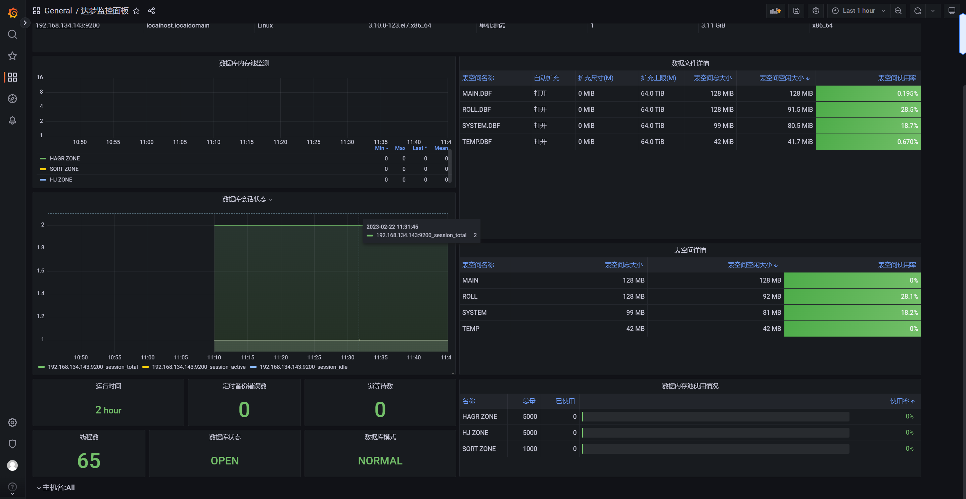Open the 数据内存池使用情况 panel title
This screenshot has height=499, width=966.
tap(690, 386)
